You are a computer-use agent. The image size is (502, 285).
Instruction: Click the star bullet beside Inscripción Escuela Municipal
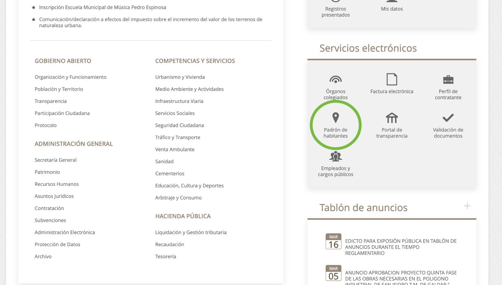(34, 7)
